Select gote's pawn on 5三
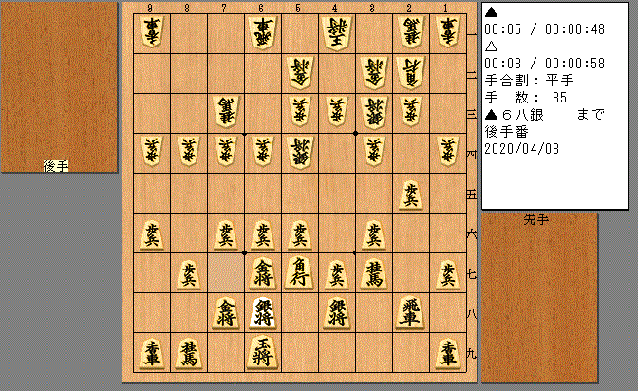 tap(299, 111)
